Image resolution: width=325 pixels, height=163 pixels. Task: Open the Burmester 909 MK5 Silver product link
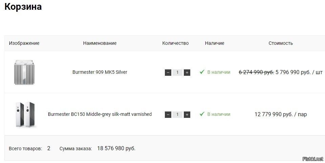tap(100, 72)
